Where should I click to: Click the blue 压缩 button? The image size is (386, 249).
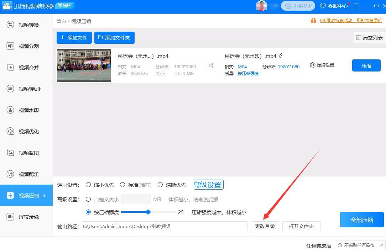366,66
